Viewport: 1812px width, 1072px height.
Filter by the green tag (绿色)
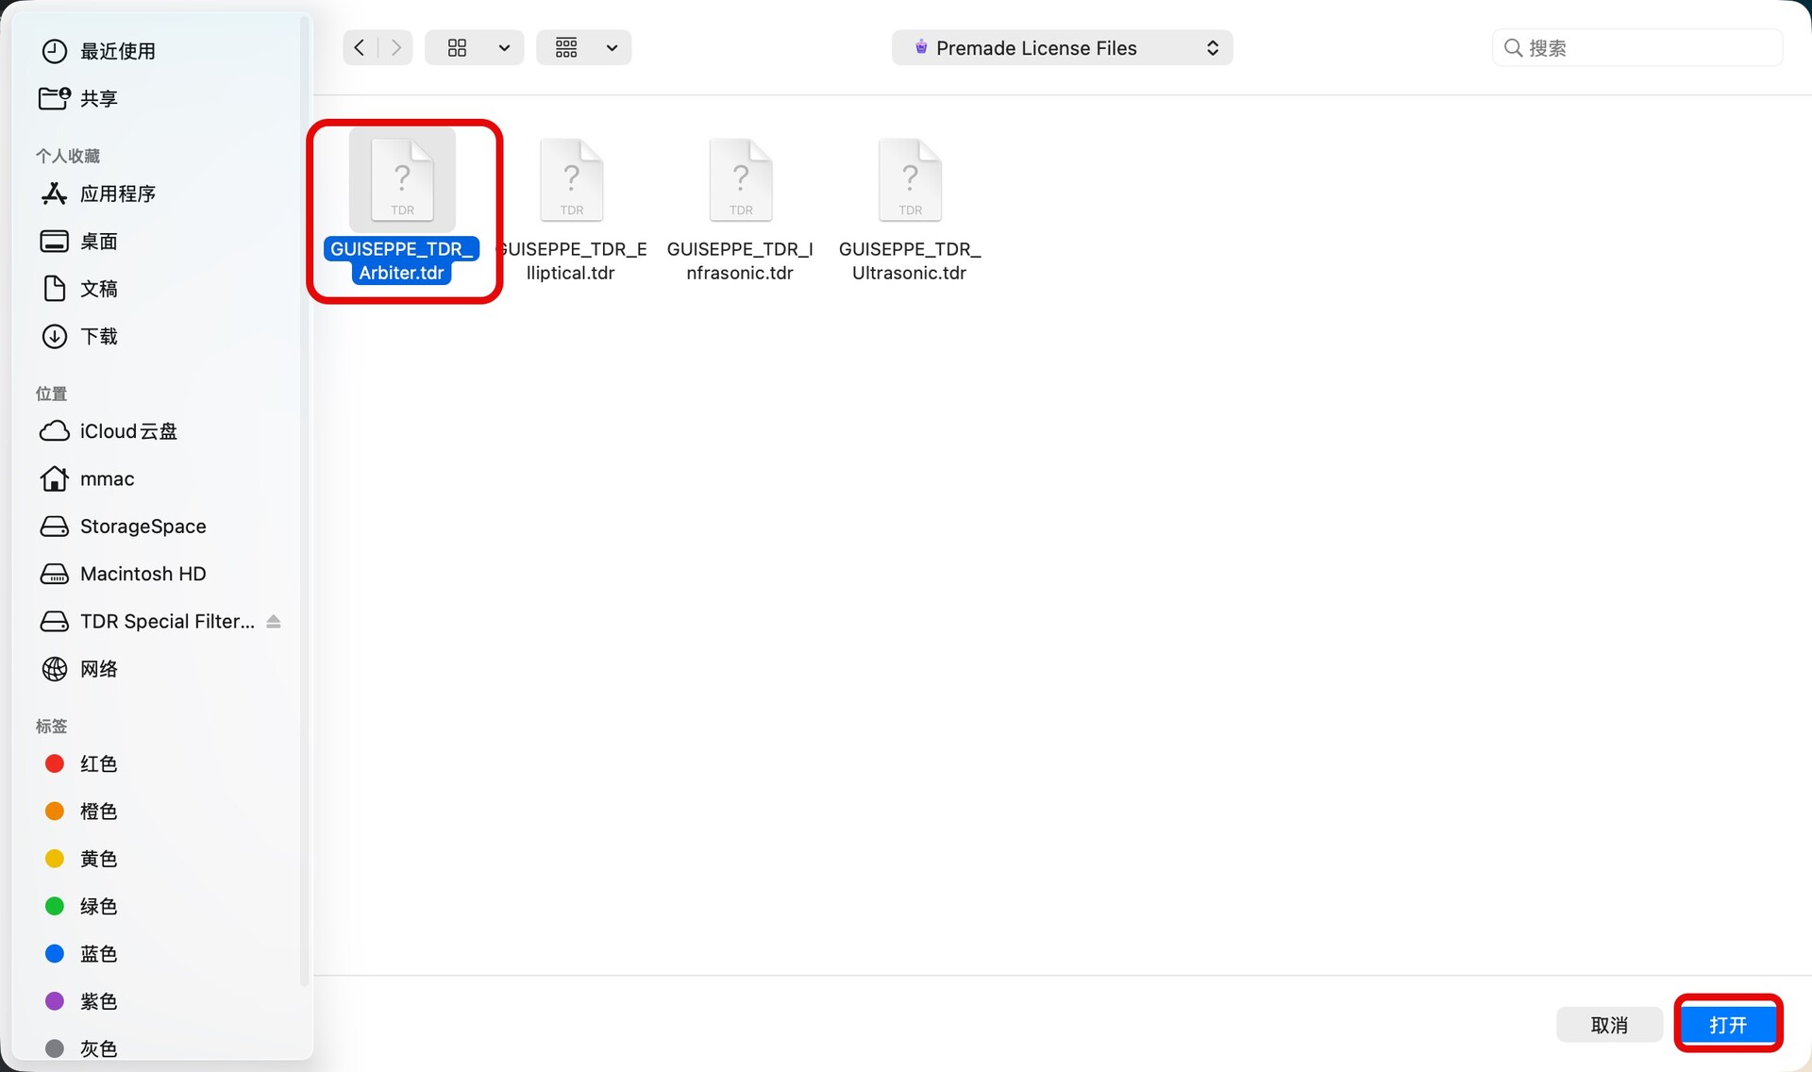click(x=79, y=906)
